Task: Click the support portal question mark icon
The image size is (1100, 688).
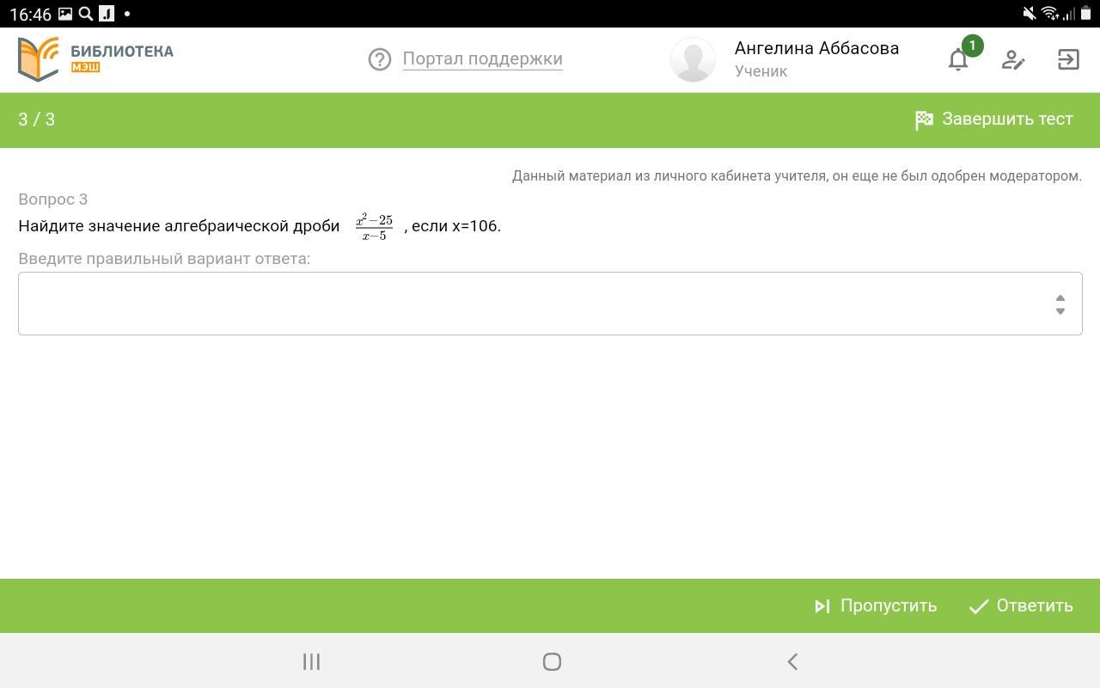Action: [x=380, y=59]
